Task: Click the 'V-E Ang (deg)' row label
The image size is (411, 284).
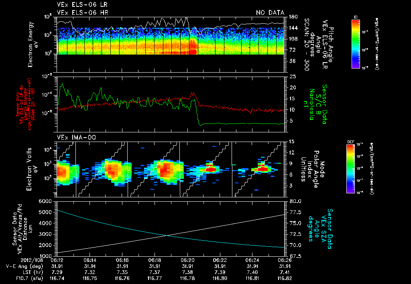Action: coord(24,266)
